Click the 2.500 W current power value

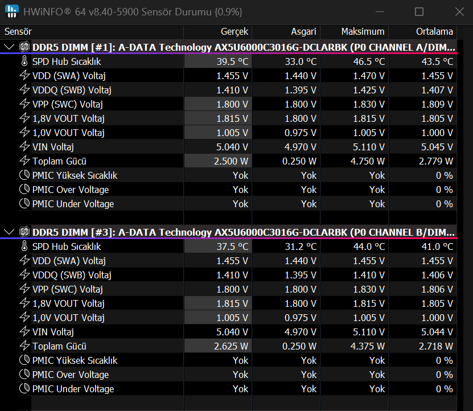(231, 161)
